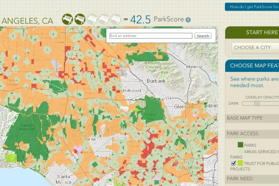
Task: Click the dark green Parks legend swatch
Action: point(240,144)
